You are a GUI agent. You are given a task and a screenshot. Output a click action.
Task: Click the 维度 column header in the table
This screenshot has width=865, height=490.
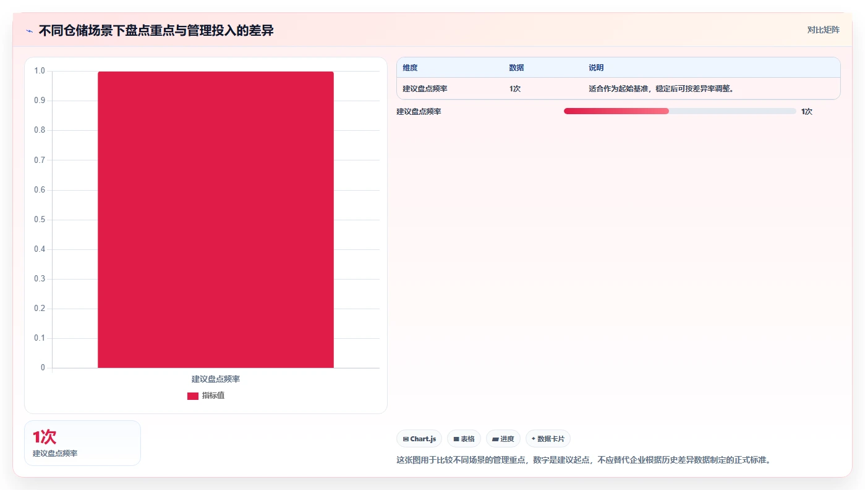pyautogui.click(x=410, y=68)
